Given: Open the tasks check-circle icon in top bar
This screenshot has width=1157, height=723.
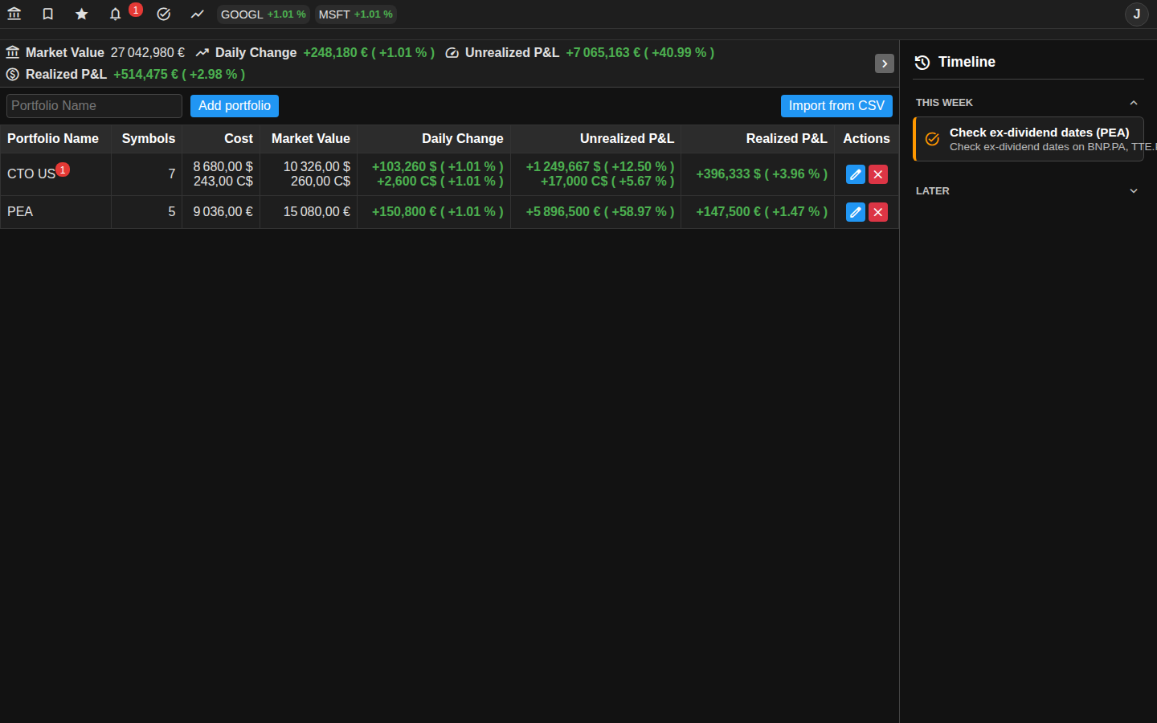Looking at the screenshot, I should point(164,14).
